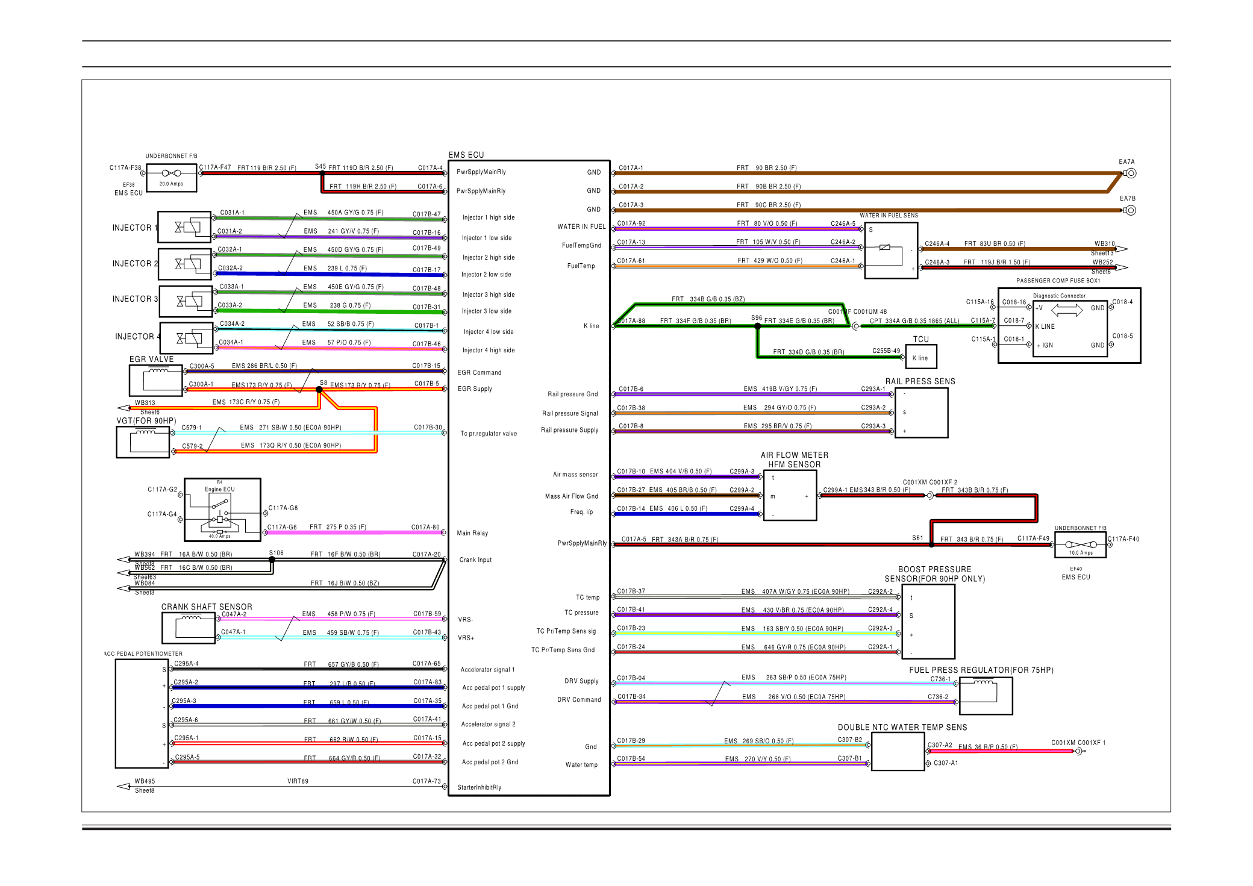This screenshot has height=886, width=1253.
Task: Follow the WB313 Sheet6 reference arrow
Action: (123, 408)
